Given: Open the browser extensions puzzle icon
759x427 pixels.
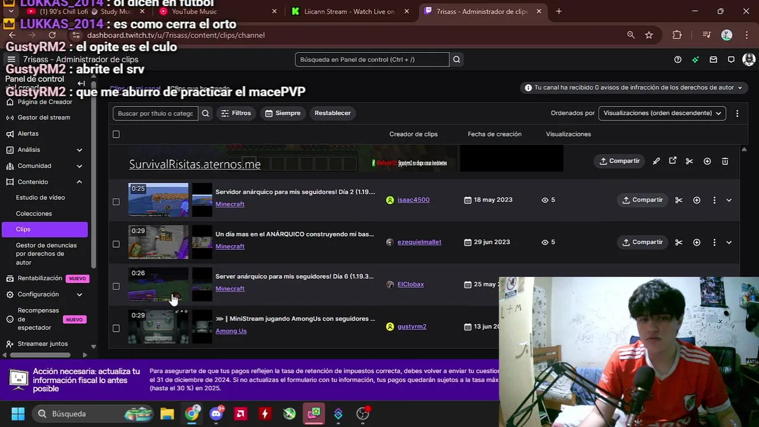Looking at the screenshot, I should click(x=677, y=36).
